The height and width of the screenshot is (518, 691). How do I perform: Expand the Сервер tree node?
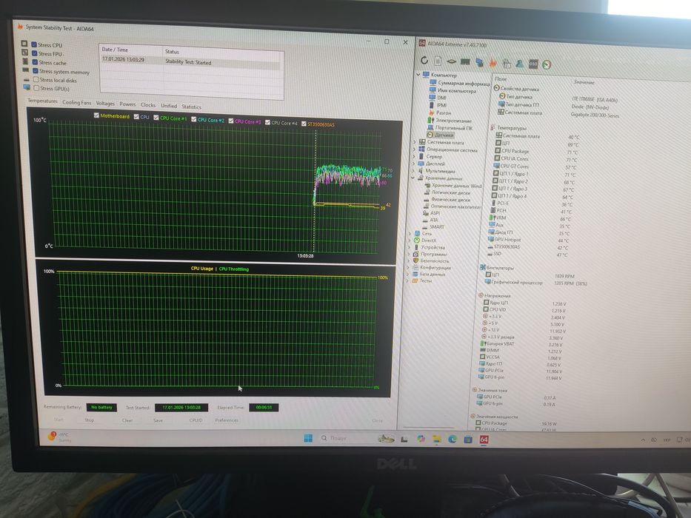click(414, 156)
